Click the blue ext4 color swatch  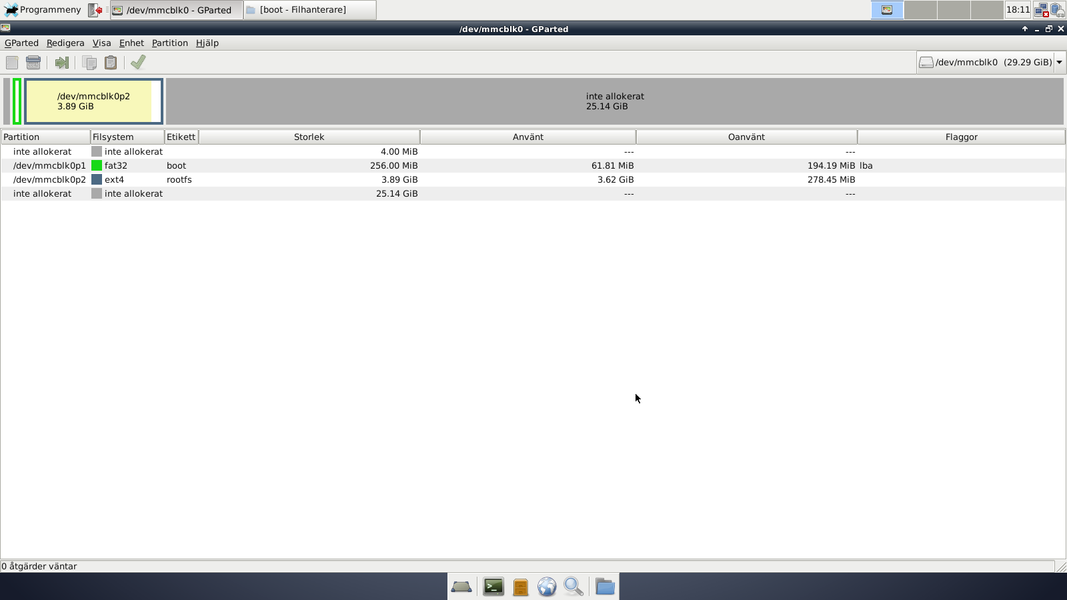(x=97, y=179)
